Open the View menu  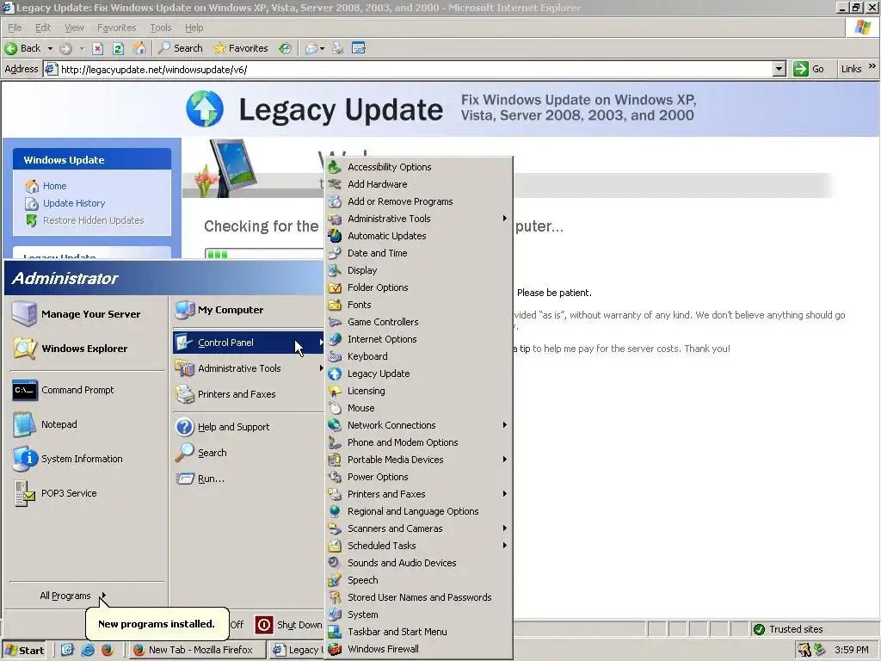(74, 28)
